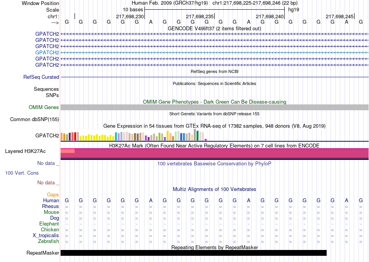Select the Zebrafish alignment row label
The height and width of the screenshot is (262, 369).
(x=49, y=241)
